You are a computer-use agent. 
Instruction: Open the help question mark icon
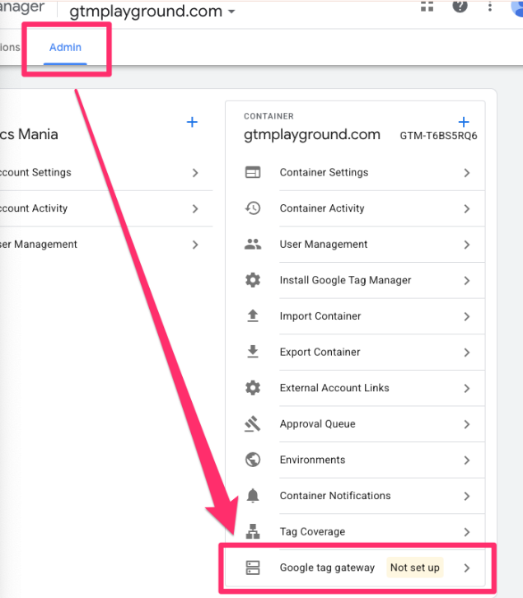(460, 6)
